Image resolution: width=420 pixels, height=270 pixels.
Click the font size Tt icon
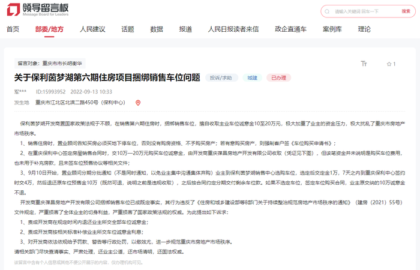364,64
